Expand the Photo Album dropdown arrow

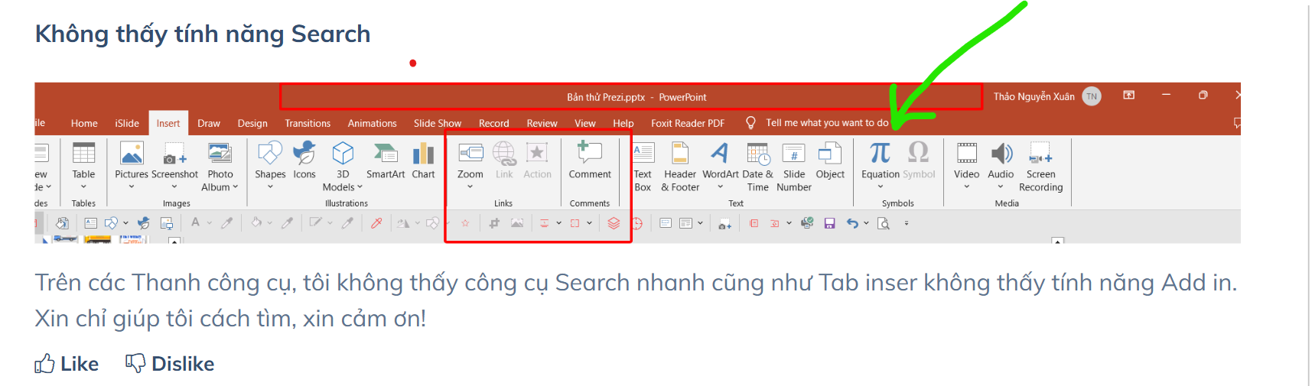(x=236, y=187)
